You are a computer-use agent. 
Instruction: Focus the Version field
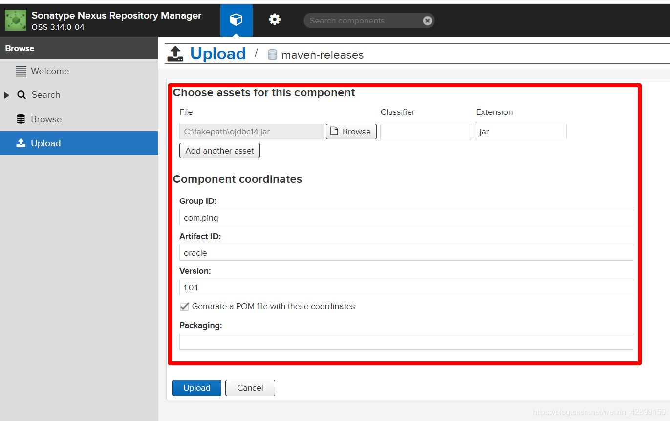tap(407, 288)
